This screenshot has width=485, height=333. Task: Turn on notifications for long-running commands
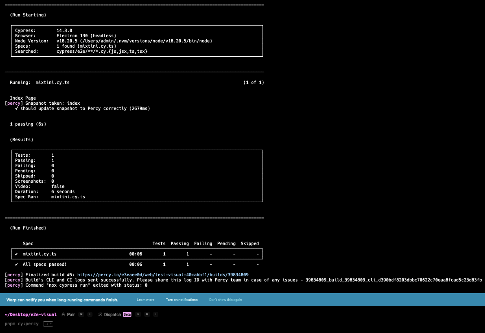(x=182, y=300)
